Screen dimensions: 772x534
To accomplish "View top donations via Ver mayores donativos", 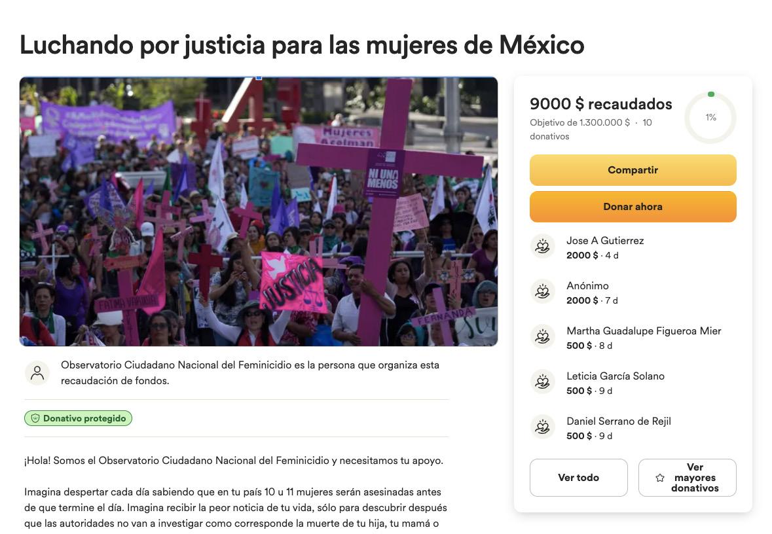I will (688, 478).
